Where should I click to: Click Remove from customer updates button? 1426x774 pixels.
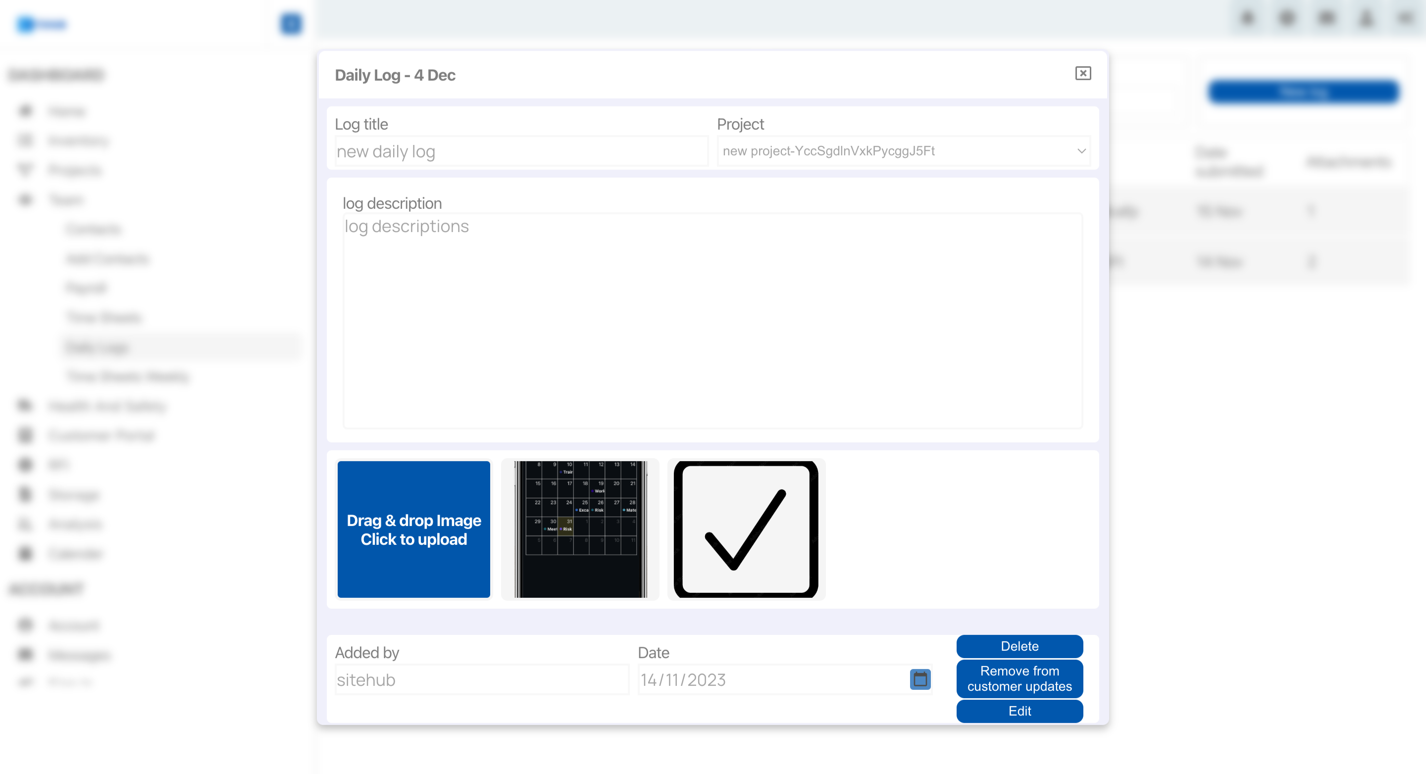coord(1019,678)
